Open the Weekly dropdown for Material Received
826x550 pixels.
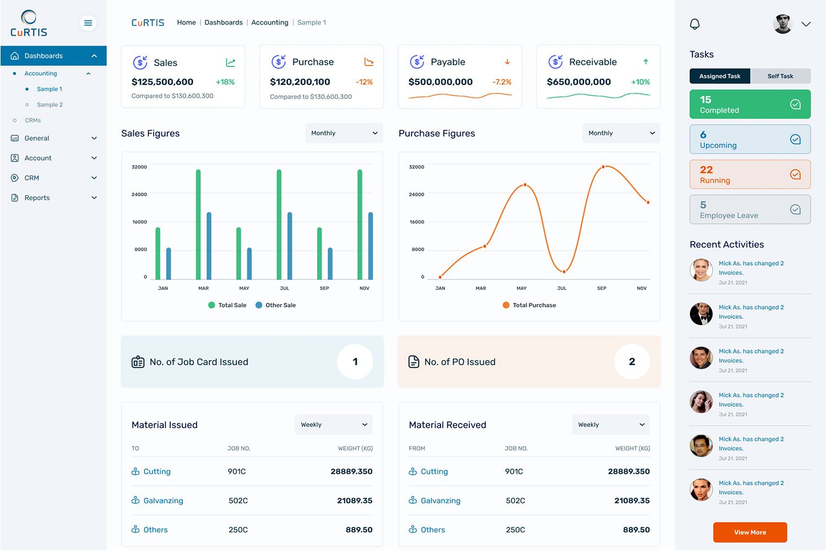click(x=611, y=425)
